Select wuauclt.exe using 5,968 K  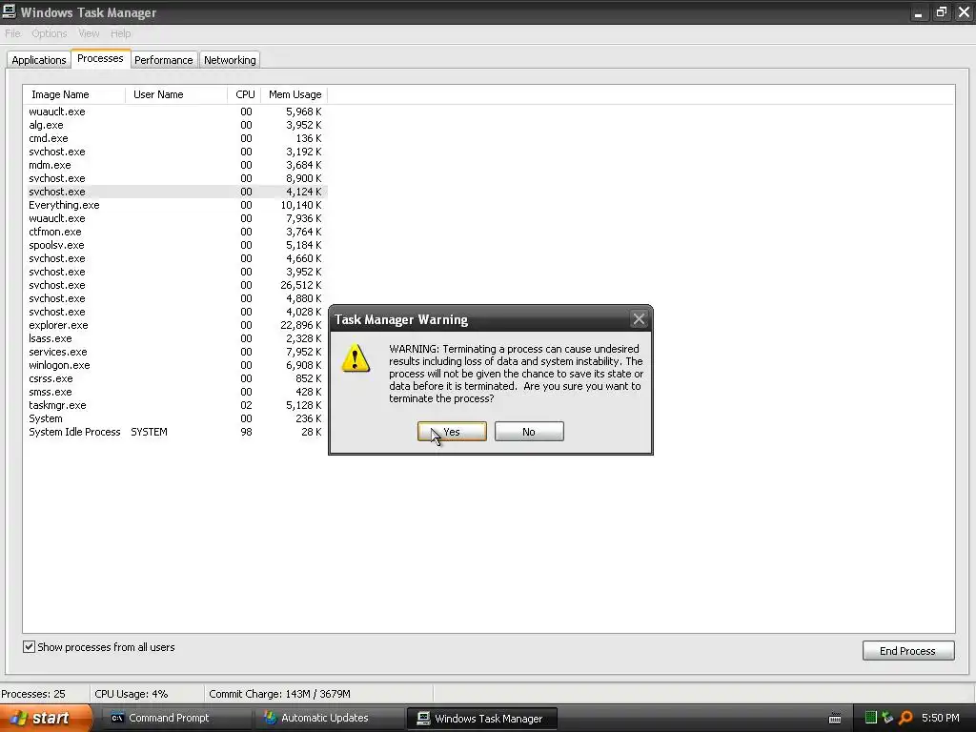(175, 112)
